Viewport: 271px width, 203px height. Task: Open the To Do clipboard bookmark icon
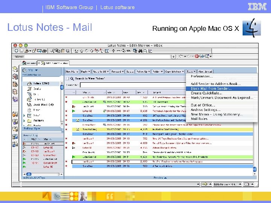[x=15, y=91]
